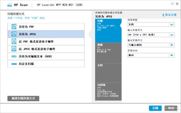The image size is (181, 113).
Task: Click the gray 退出 button
Action: [171, 108]
